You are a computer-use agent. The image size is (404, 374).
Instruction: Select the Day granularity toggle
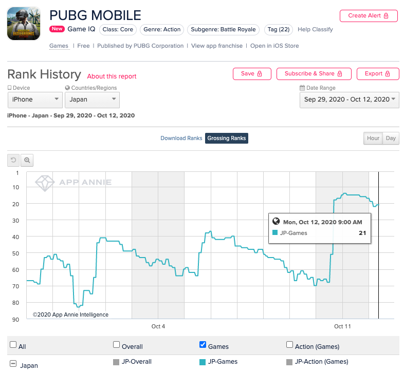(x=391, y=139)
